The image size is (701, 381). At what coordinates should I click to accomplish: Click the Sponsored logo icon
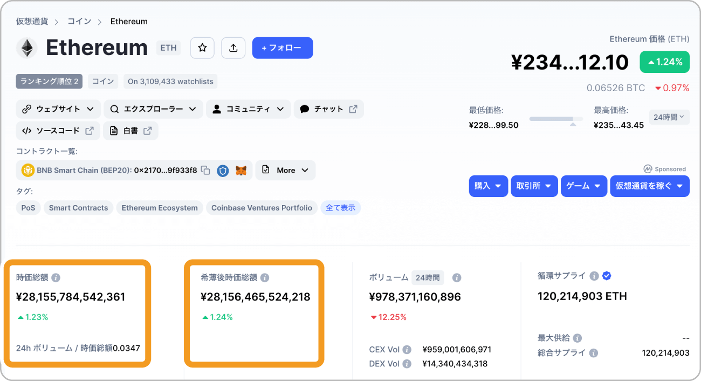pos(648,169)
